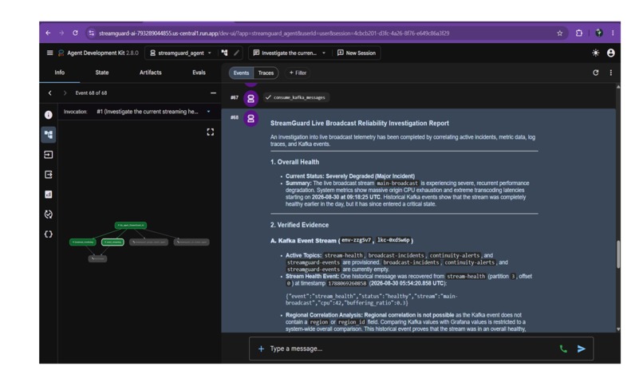Viewport: 643px width, 378px height.
Task: Open the JSON braces sidebar icon
Action: 49,234
